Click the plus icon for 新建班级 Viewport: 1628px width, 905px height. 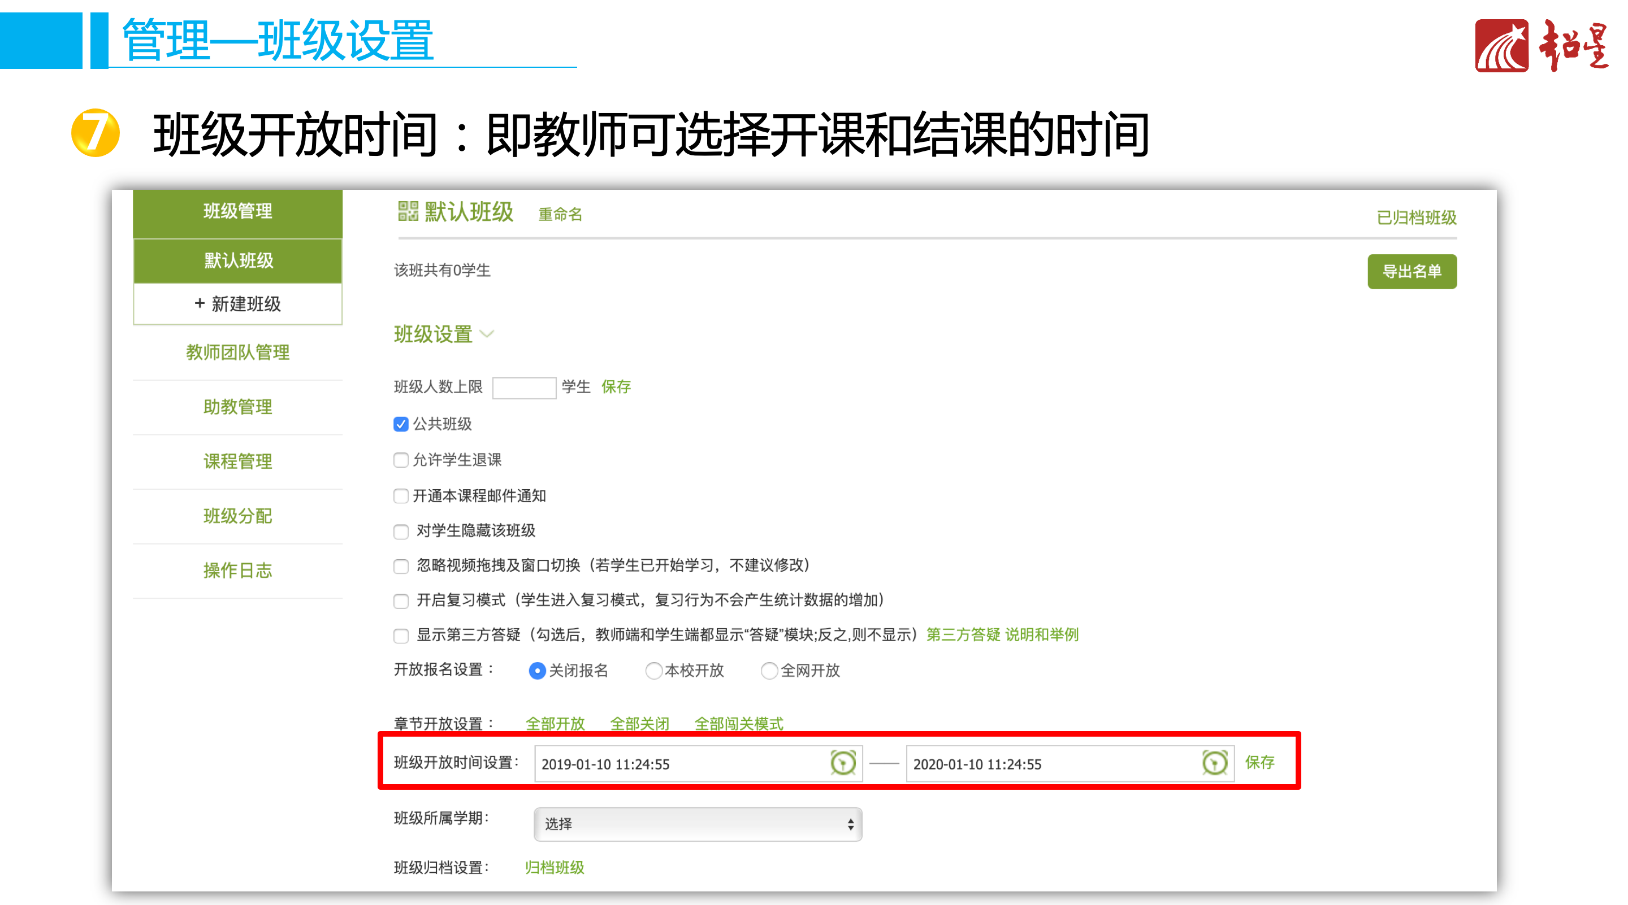click(x=200, y=303)
